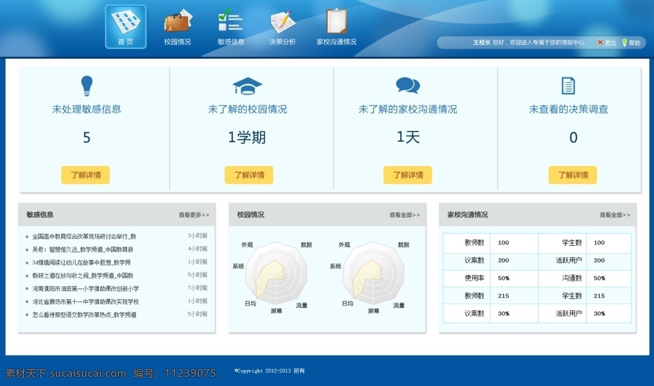Click the chat bubbles icon above 未了解的家校沟通情况
The width and height of the screenshot is (654, 386).
point(408,85)
